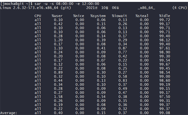Click the %idle value 99.54
The width and height of the screenshot is (188, 115).
point(165,60)
